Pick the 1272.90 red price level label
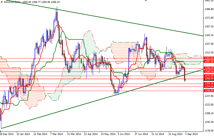The width and height of the screenshot is (214, 136). pos(208,75)
